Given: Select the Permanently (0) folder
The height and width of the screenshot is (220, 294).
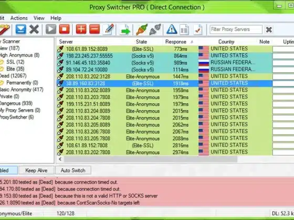Looking at the screenshot, I should click(22, 83).
